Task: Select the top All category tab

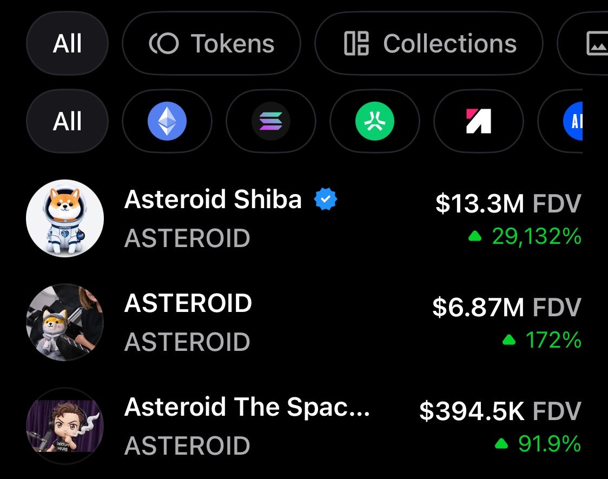Action: click(67, 43)
